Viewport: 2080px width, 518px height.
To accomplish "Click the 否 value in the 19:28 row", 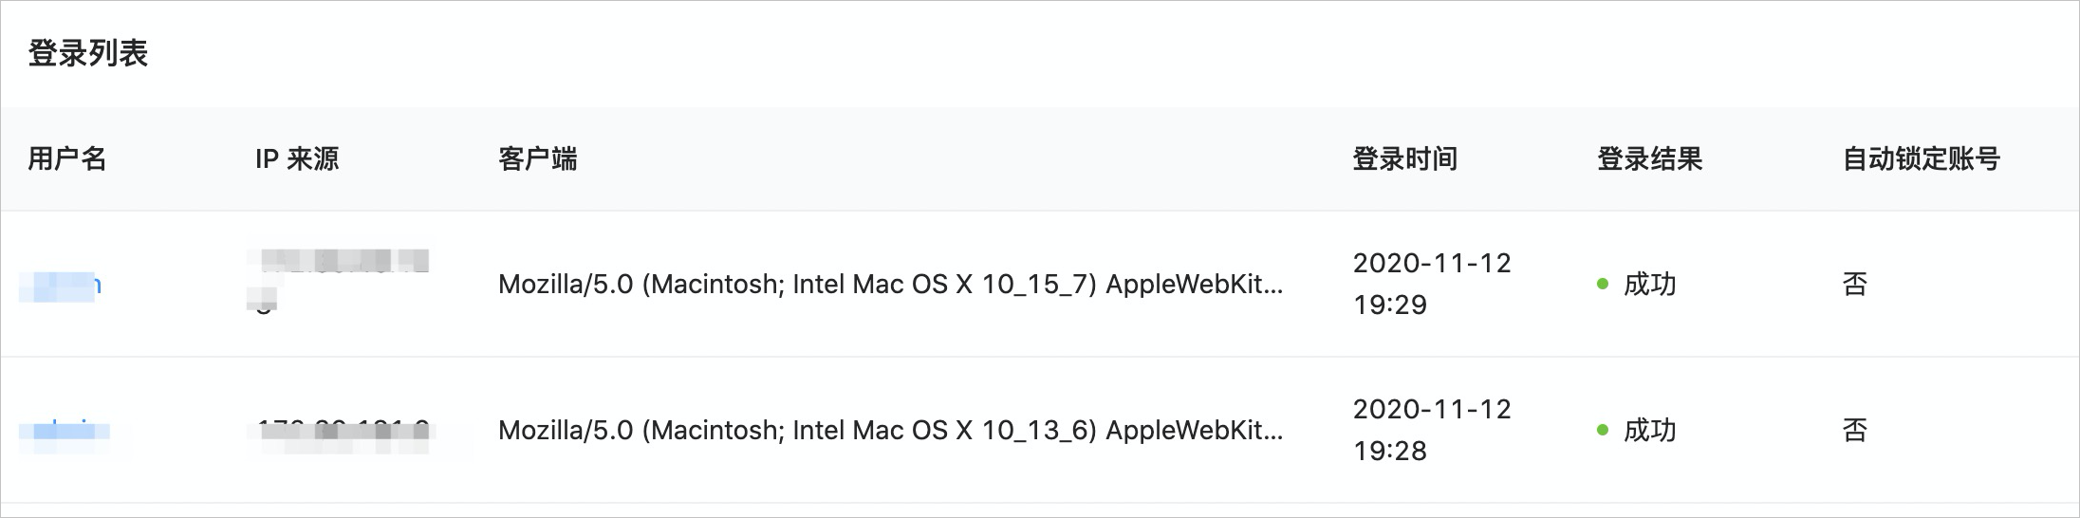I will point(1855,430).
